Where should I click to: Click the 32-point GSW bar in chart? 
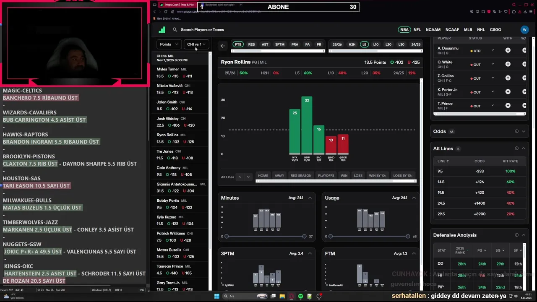307,125
